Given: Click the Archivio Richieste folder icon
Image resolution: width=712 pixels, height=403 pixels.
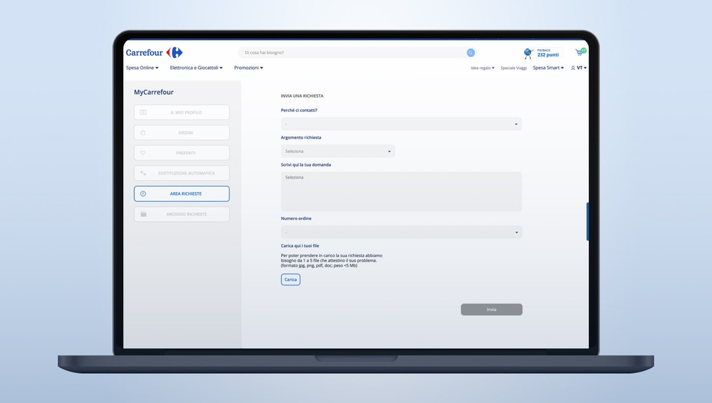Looking at the screenshot, I should (143, 214).
